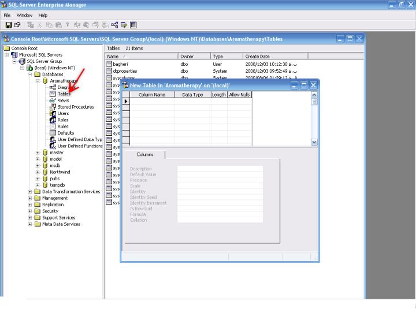Open the Help menu
416x312 pixels.
(43, 16)
